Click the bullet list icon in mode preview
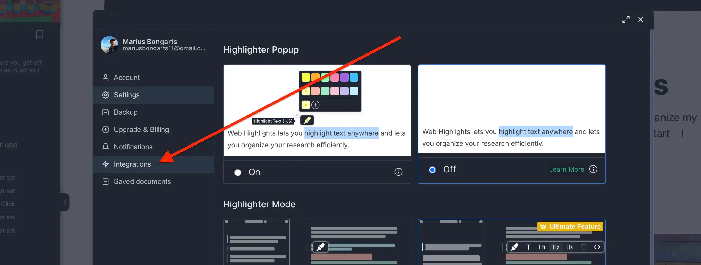The width and height of the screenshot is (701, 265). (583, 247)
